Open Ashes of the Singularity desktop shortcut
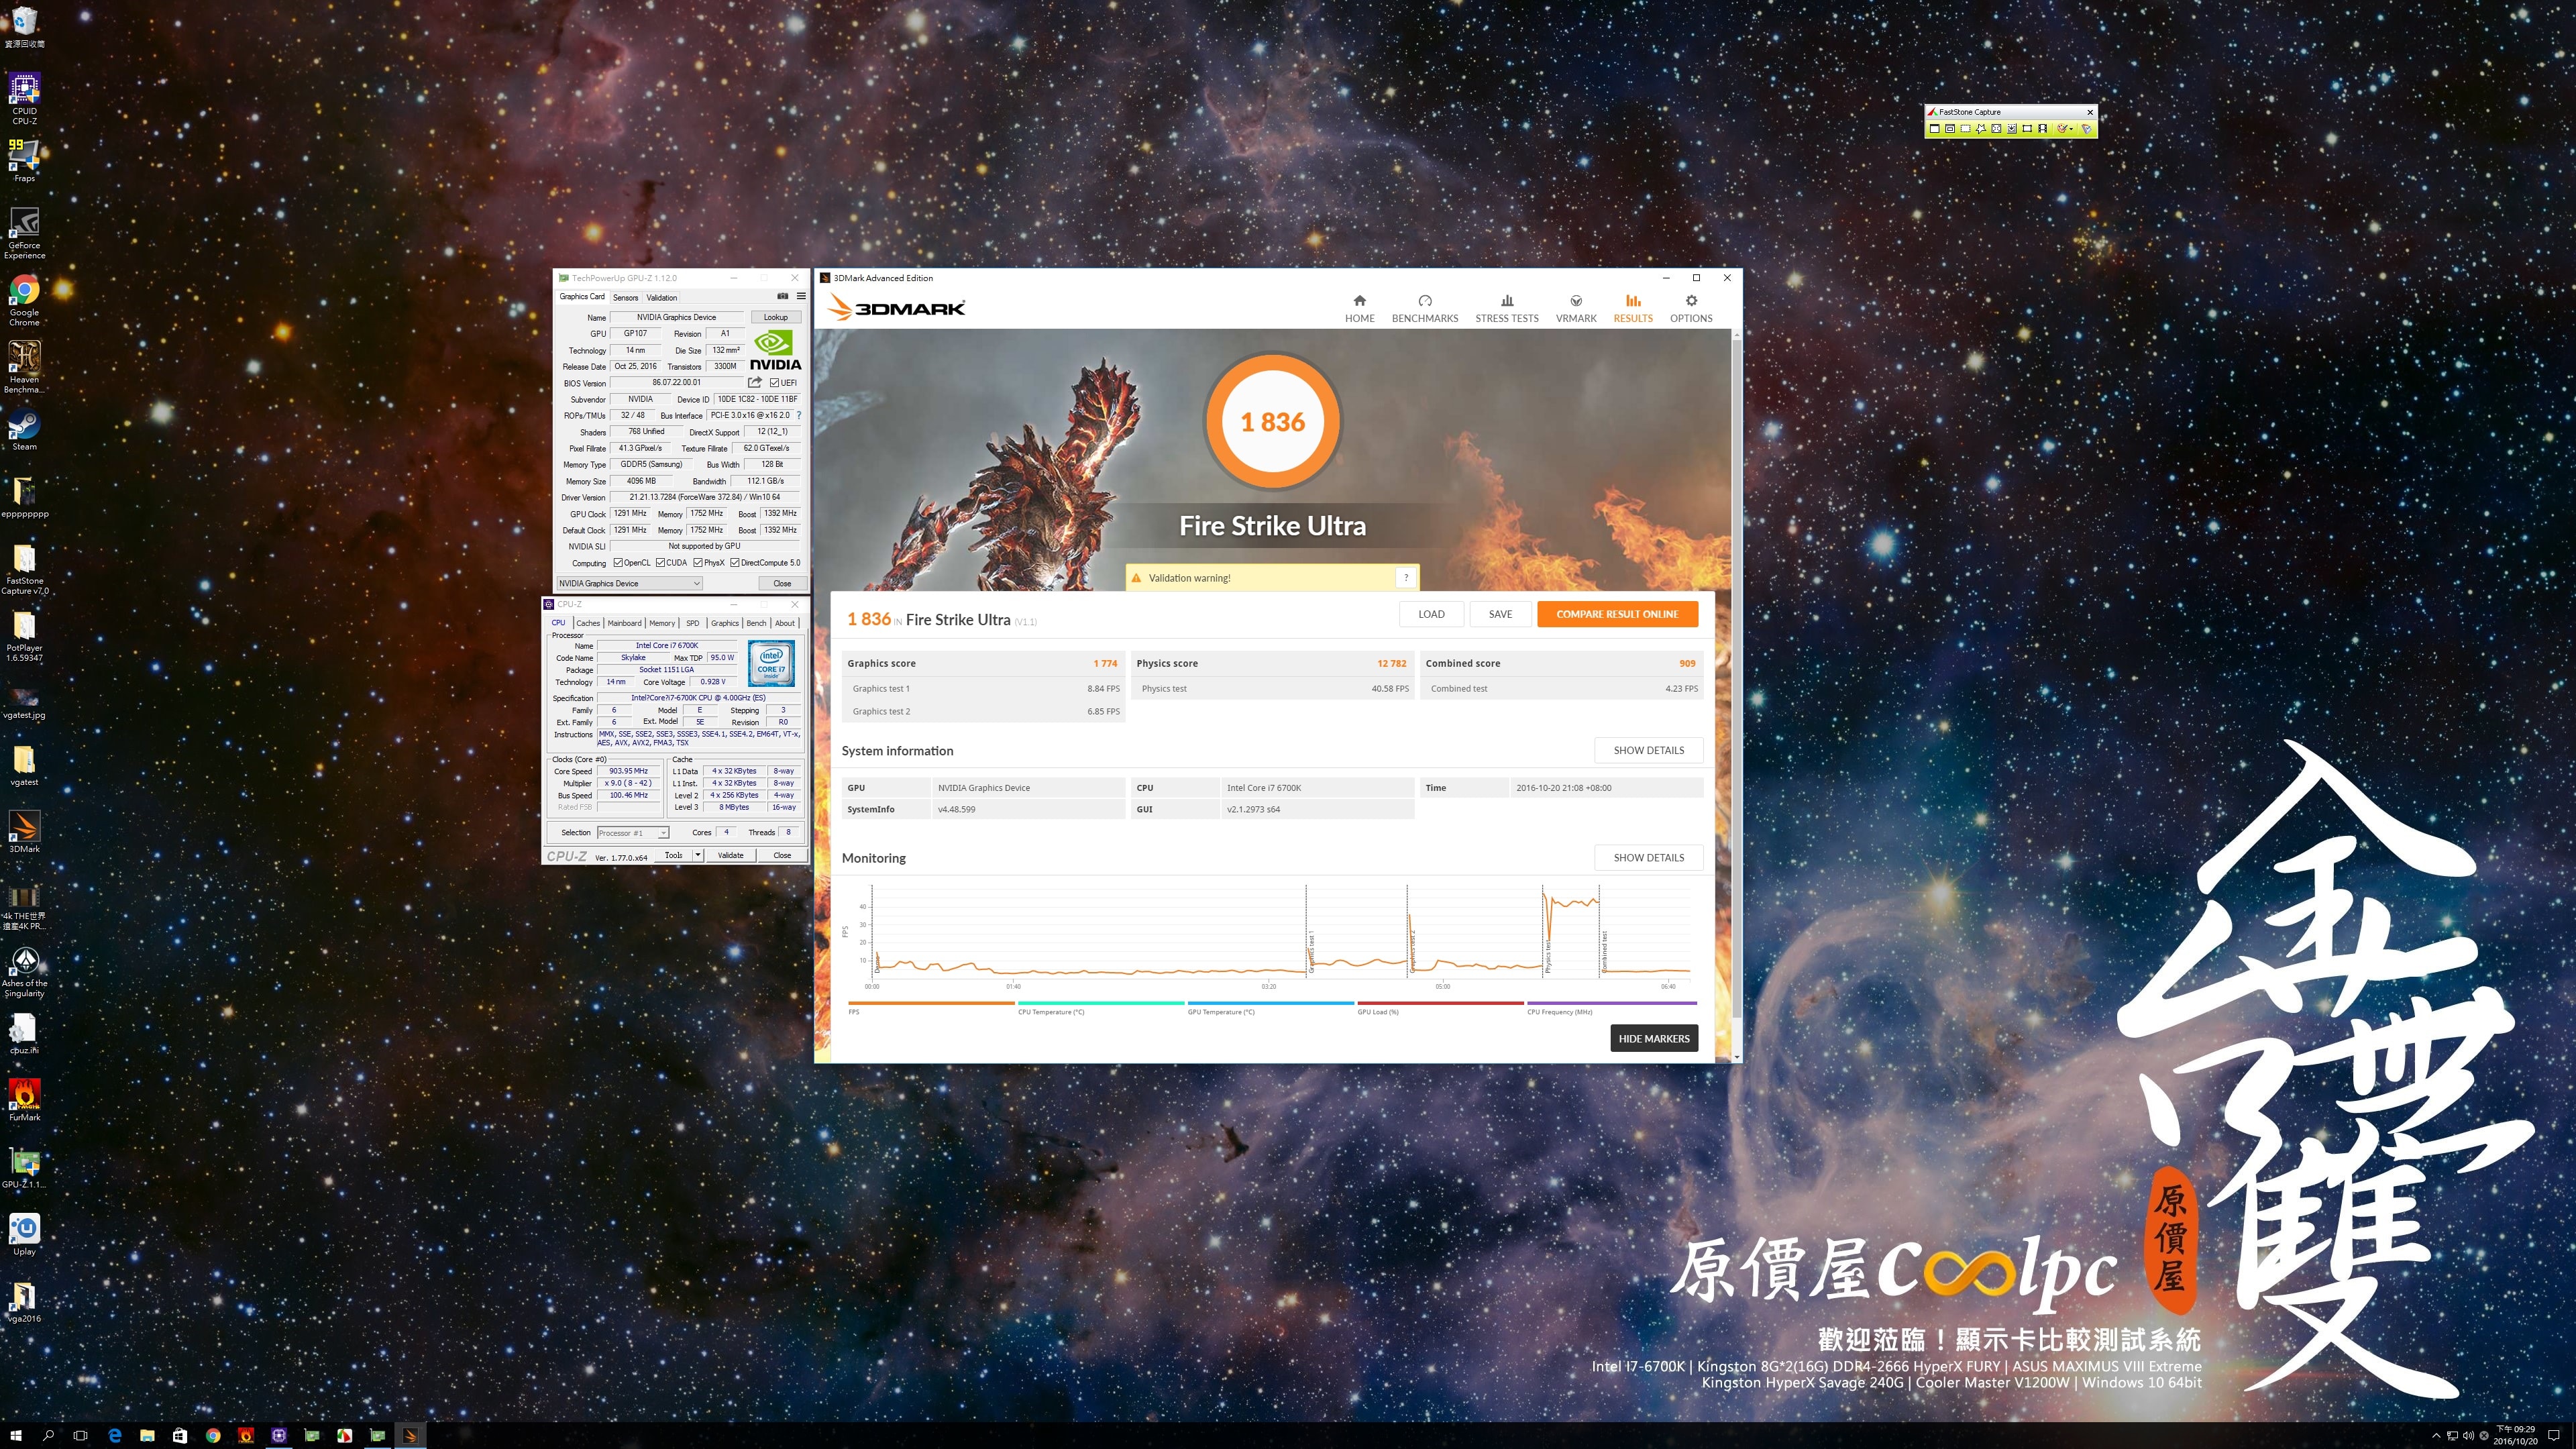This screenshot has height=1449, width=2576. click(25, 971)
